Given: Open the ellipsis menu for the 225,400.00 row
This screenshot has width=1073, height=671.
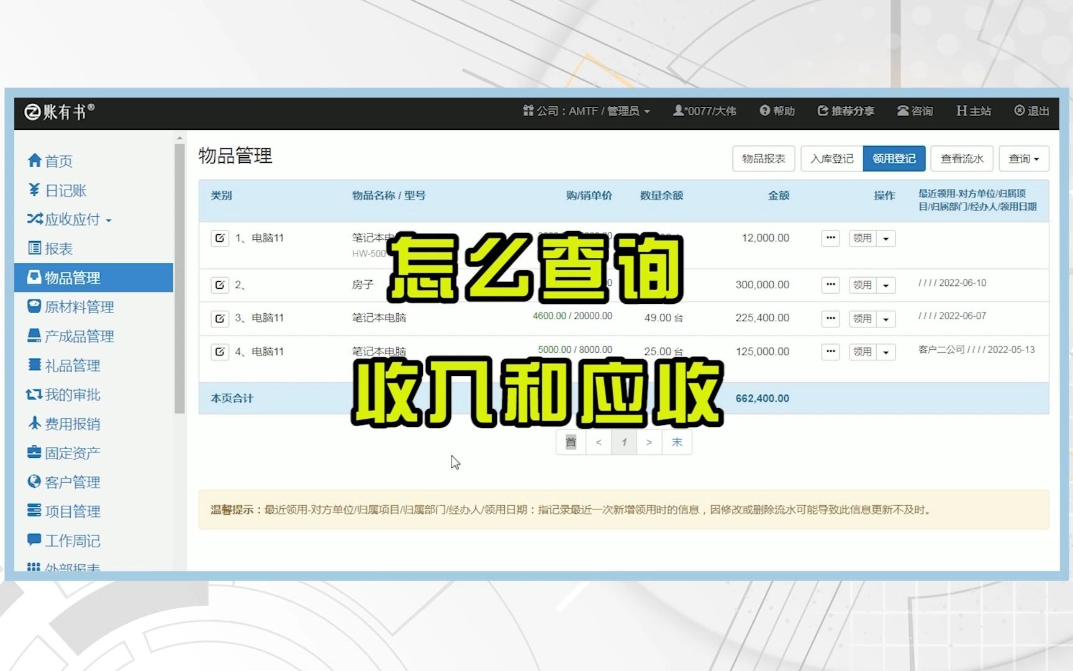Looking at the screenshot, I should 831,319.
